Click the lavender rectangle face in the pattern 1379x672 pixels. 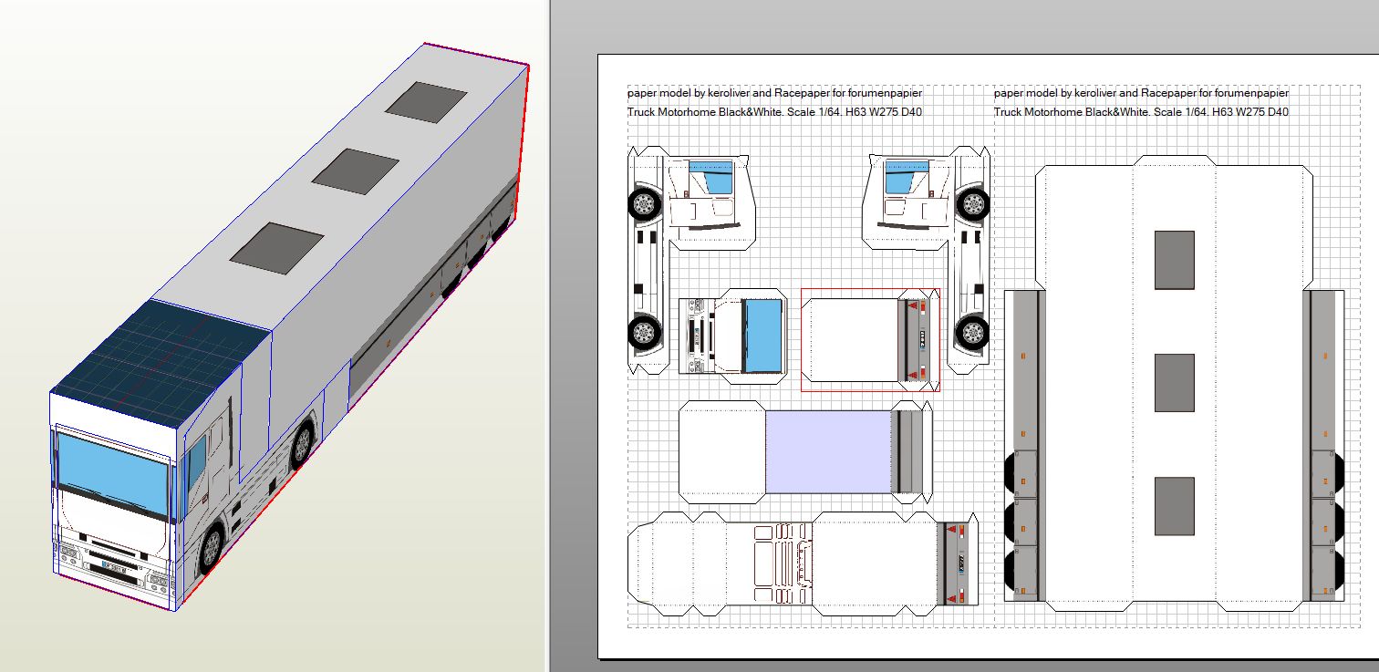point(826,450)
